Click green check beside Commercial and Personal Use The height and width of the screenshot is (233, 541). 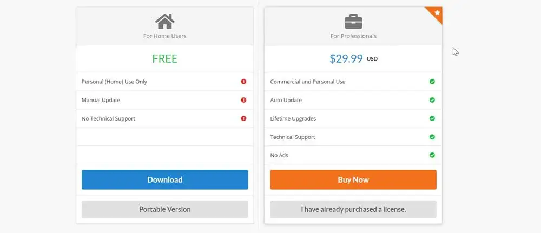click(x=432, y=82)
